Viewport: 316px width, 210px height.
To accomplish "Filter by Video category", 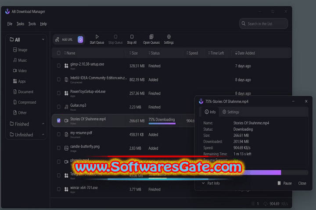I will 20,71.
